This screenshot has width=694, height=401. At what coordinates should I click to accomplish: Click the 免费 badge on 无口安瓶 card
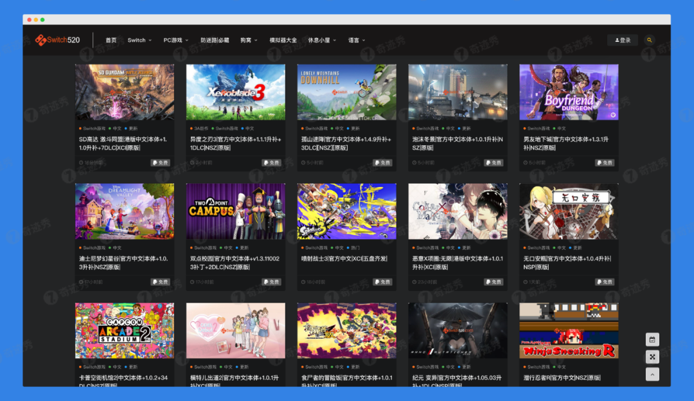point(605,282)
